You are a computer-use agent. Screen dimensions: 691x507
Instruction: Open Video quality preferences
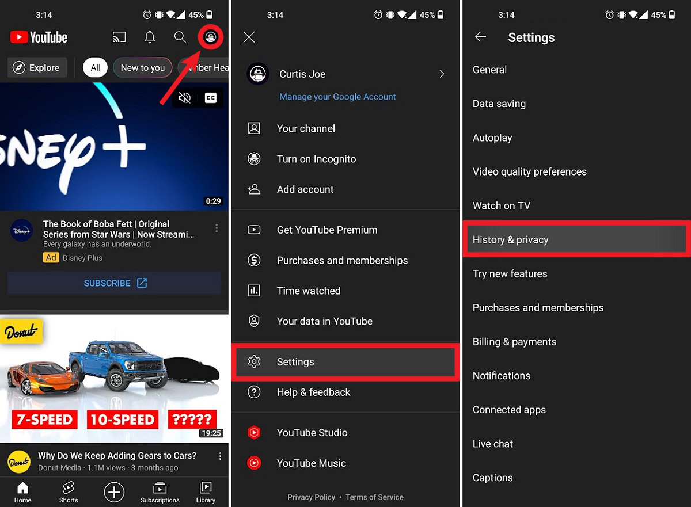click(x=577, y=171)
